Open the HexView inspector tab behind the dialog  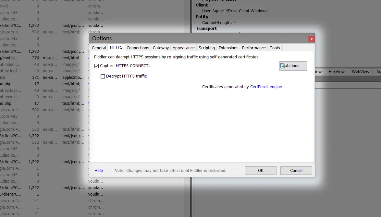pos(337,72)
